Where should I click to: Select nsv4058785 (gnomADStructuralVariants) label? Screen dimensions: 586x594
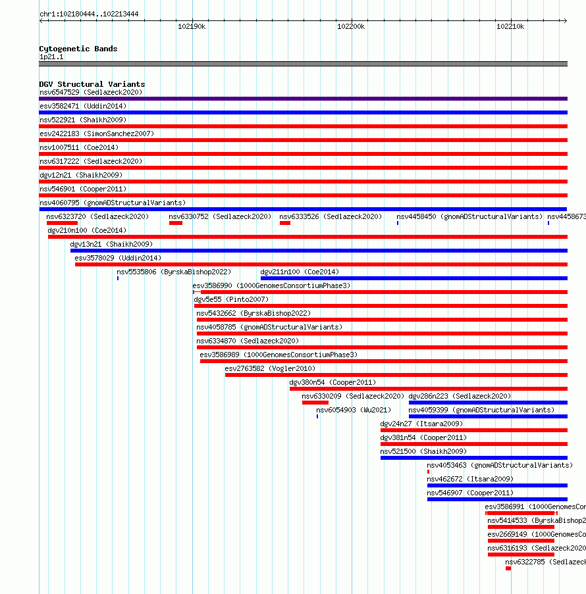[x=269, y=328]
